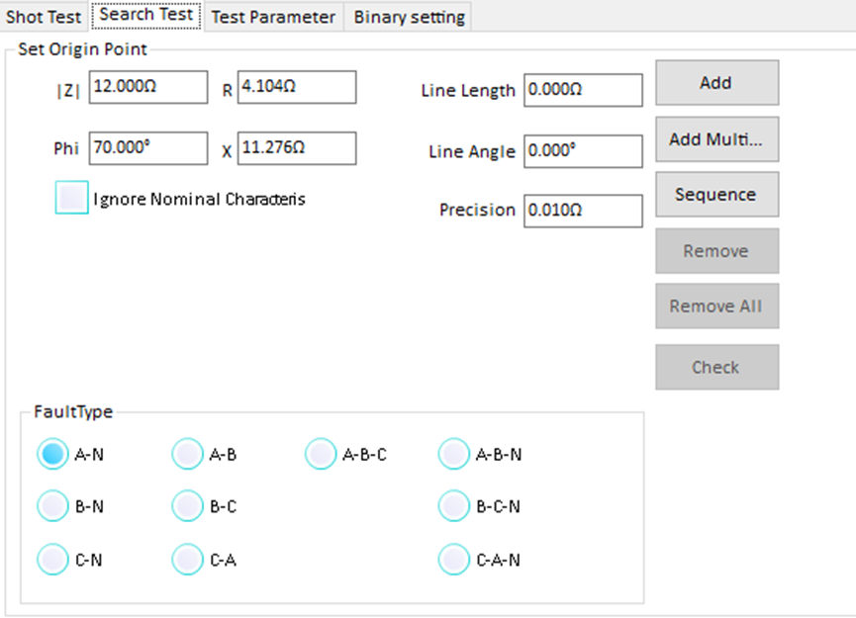Edit the Precision value field
The image size is (856, 618).
click(x=583, y=211)
